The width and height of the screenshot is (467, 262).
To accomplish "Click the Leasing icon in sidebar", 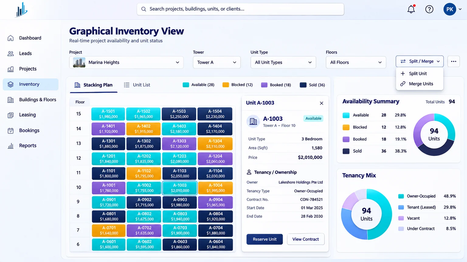I will pos(11,115).
